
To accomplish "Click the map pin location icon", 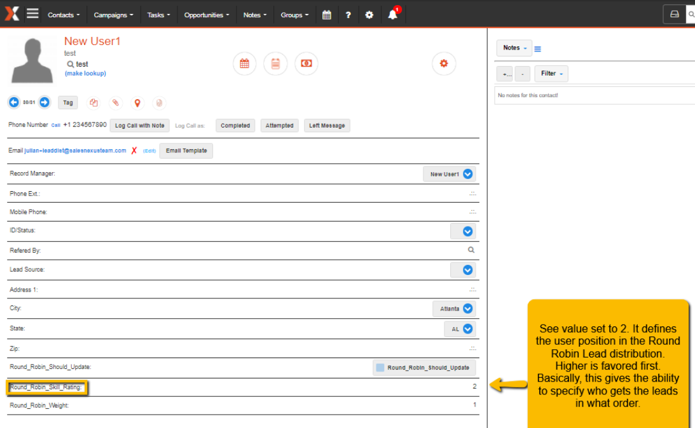I will (x=137, y=103).
